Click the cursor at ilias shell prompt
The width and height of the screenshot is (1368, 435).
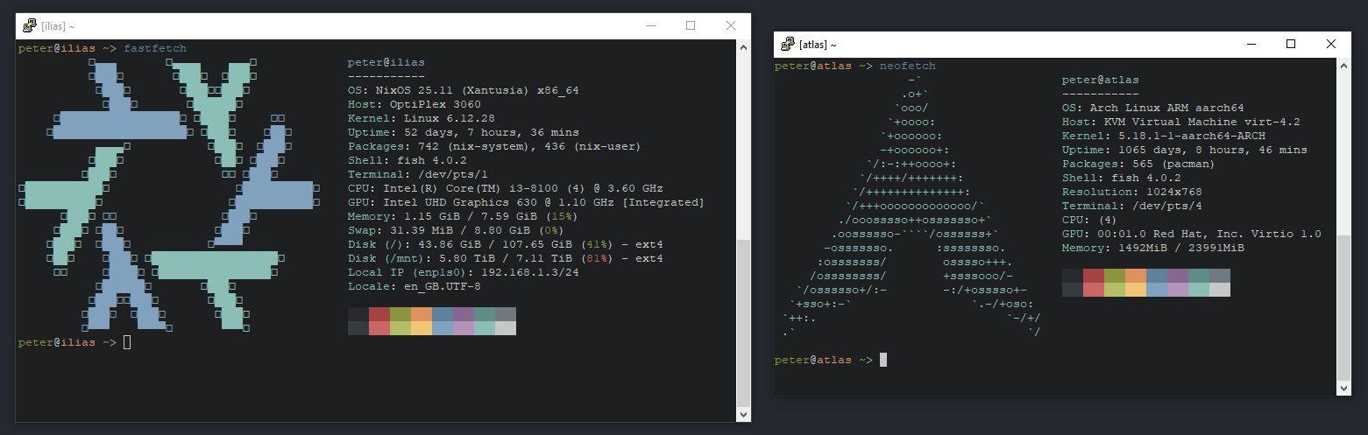[x=127, y=342]
